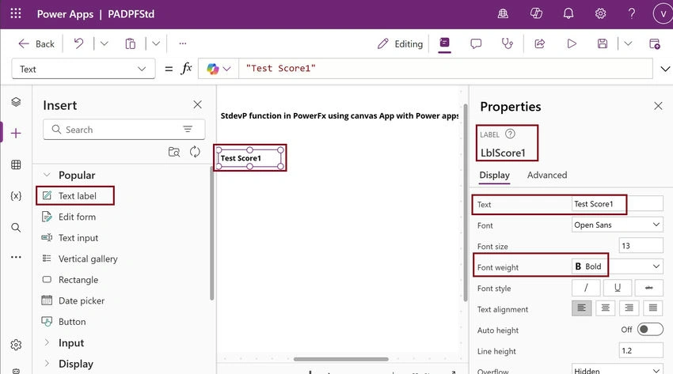Open Copilot from the header bar
673x374 pixels.
click(x=536, y=13)
